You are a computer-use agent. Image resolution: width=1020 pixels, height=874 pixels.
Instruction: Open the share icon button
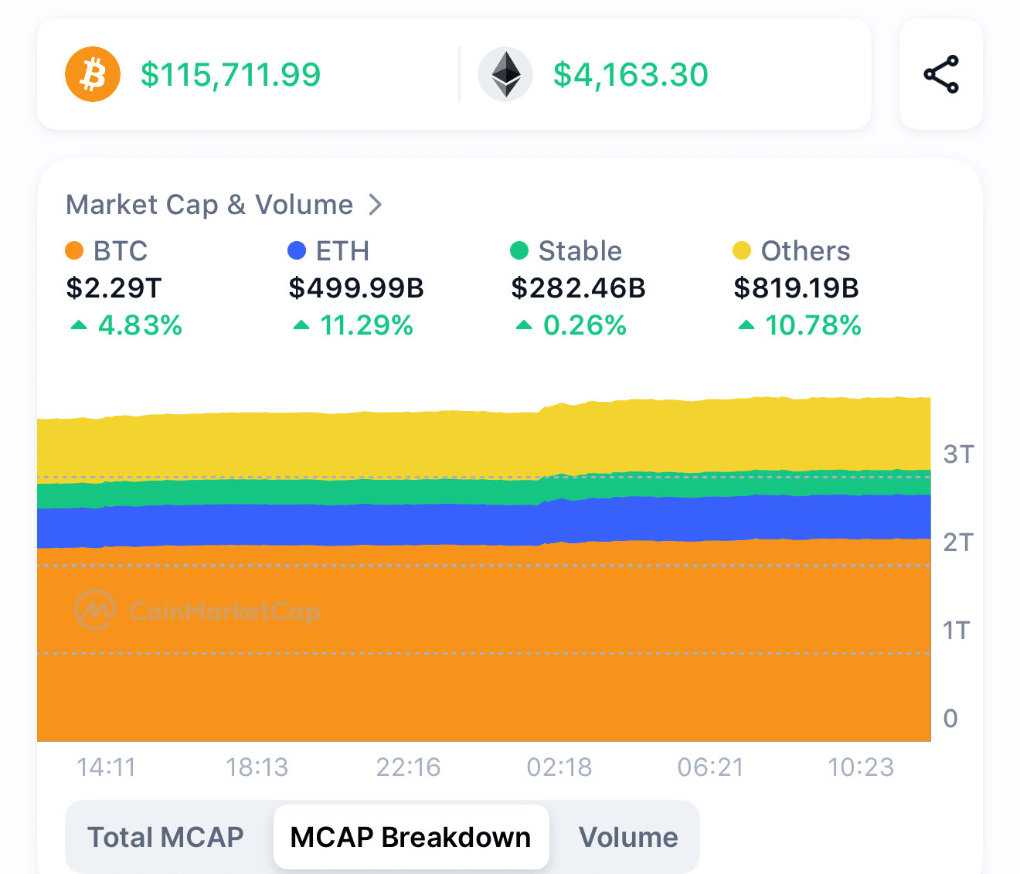(940, 75)
